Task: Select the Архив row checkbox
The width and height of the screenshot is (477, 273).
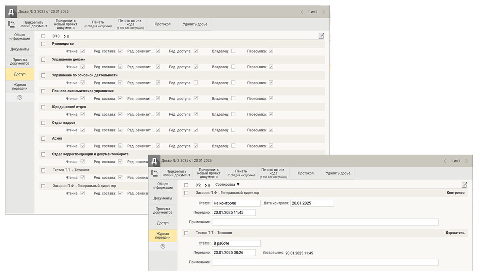Action: pyautogui.click(x=43, y=139)
